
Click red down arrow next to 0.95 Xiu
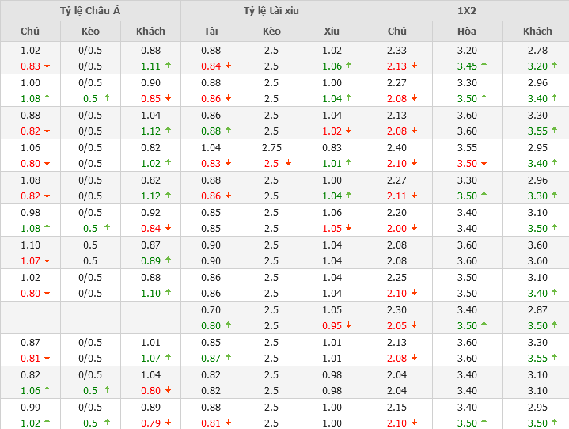pos(349,325)
